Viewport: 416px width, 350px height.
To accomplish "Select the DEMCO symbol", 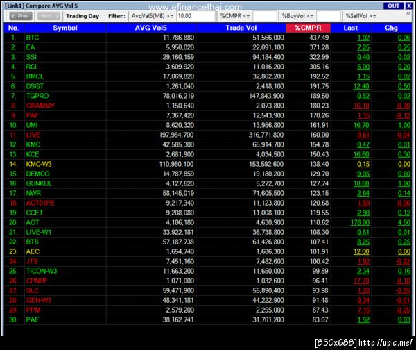I will (37, 174).
